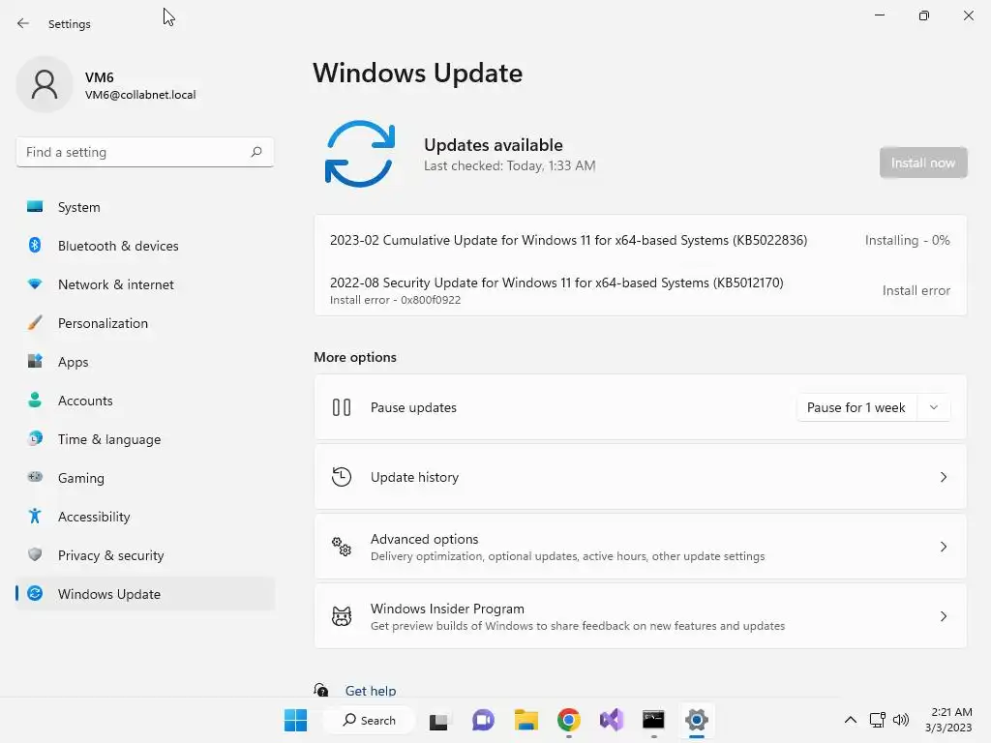Open Task View from the taskbar

pos(438,720)
